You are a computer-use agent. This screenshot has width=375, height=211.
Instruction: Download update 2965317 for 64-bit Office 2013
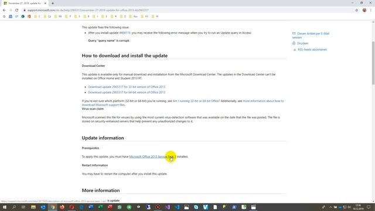tap(127, 93)
